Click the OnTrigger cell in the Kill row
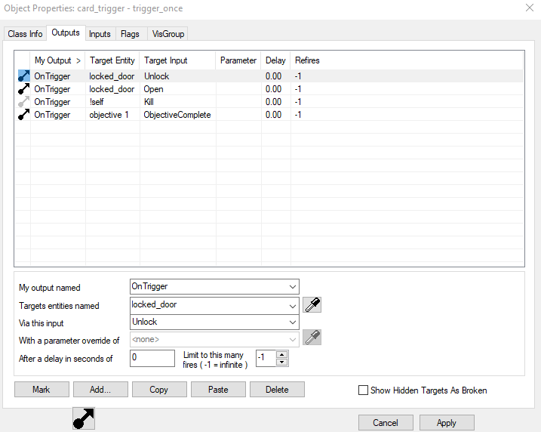 (x=52, y=102)
